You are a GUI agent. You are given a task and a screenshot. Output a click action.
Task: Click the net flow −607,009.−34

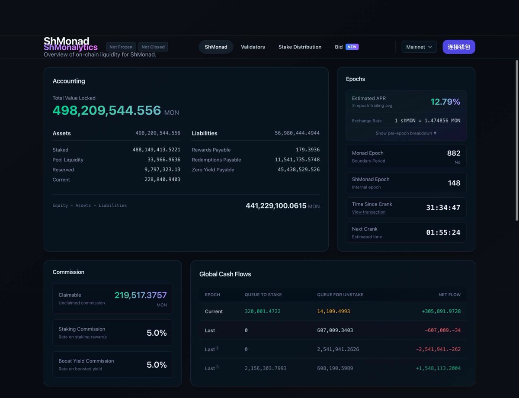442,331
